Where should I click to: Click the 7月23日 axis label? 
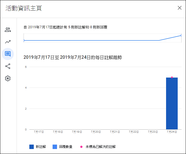coord(153,132)
